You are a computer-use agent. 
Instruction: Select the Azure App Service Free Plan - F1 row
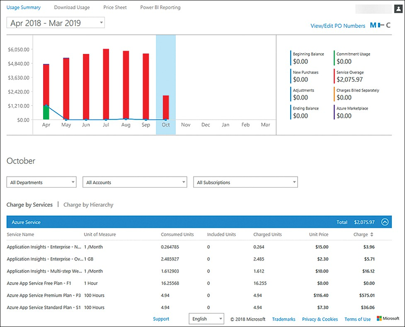(x=199, y=283)
